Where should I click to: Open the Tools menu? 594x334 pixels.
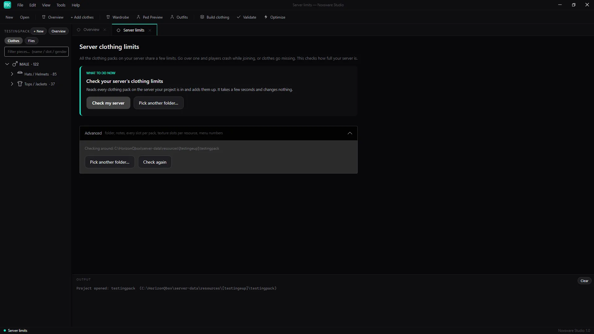(61, 5)
